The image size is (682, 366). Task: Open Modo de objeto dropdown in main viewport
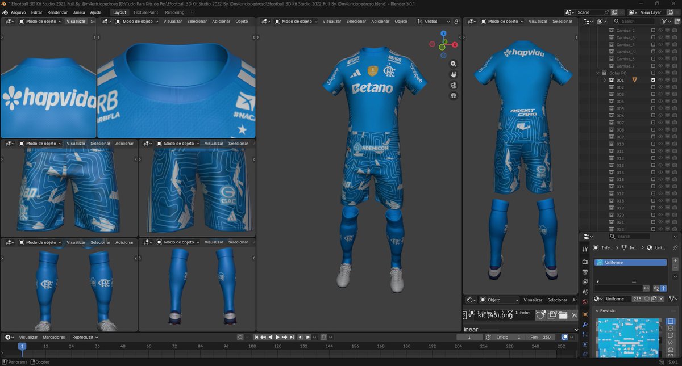pyautogui.click(x=297, y=22)
